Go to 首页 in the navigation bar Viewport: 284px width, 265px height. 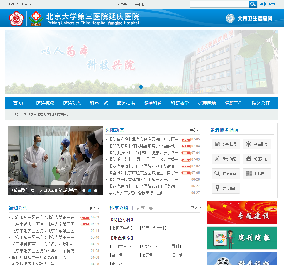point(18,103)
